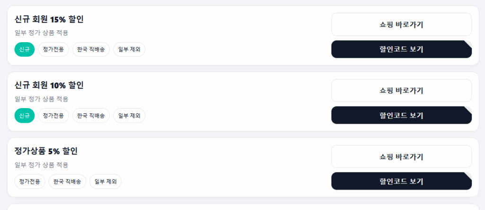Image resolution: width=485 pixels, height=210 pixels.
Task: Click 한국 직배송 tag on the 15% coupon
Action: 91,49
